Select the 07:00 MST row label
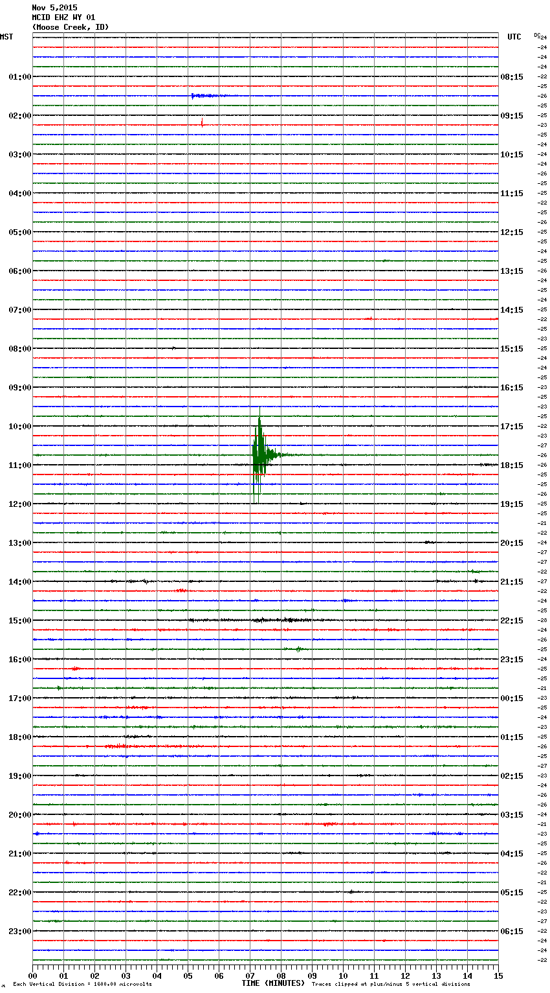This screenshot has width=550, height=993. tap(20, 309)
